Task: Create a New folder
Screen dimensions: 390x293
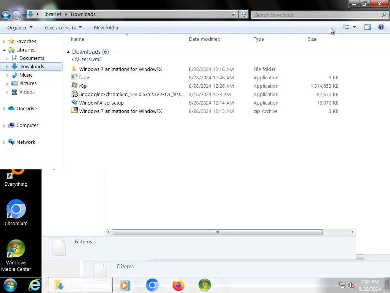Action: [107, 27]
